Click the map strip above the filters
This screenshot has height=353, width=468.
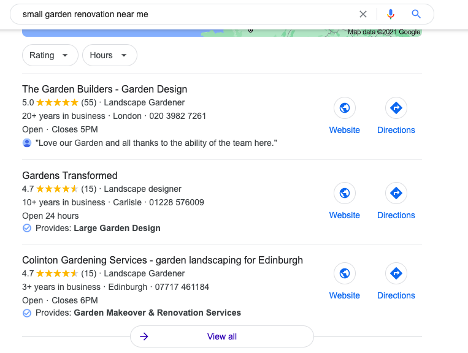(x=222, y=33)
